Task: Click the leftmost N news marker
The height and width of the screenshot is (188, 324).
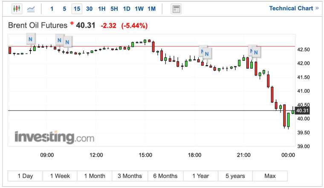Action: coord(31,39)
